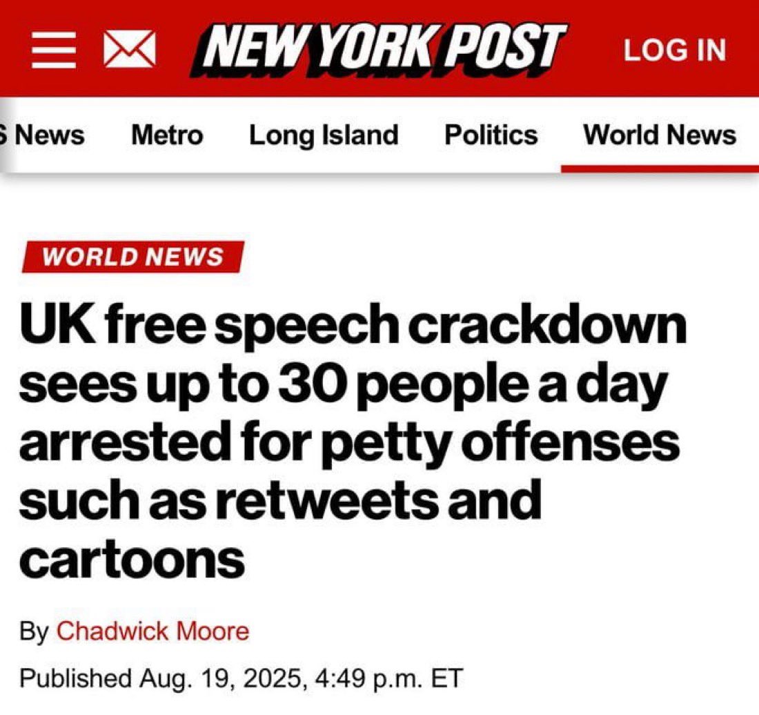Image resolution: width=759 pixels, height=715 pixels.
Task: Open the UK free speech crackdown headline
Action: [353, 442]
